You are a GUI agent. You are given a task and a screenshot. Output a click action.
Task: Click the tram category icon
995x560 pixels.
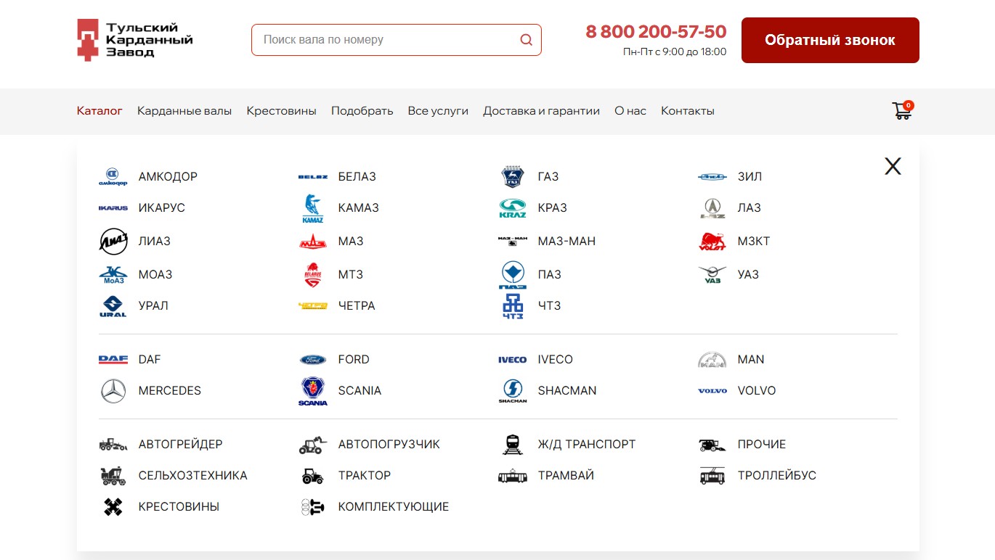[x=513, y=476]
